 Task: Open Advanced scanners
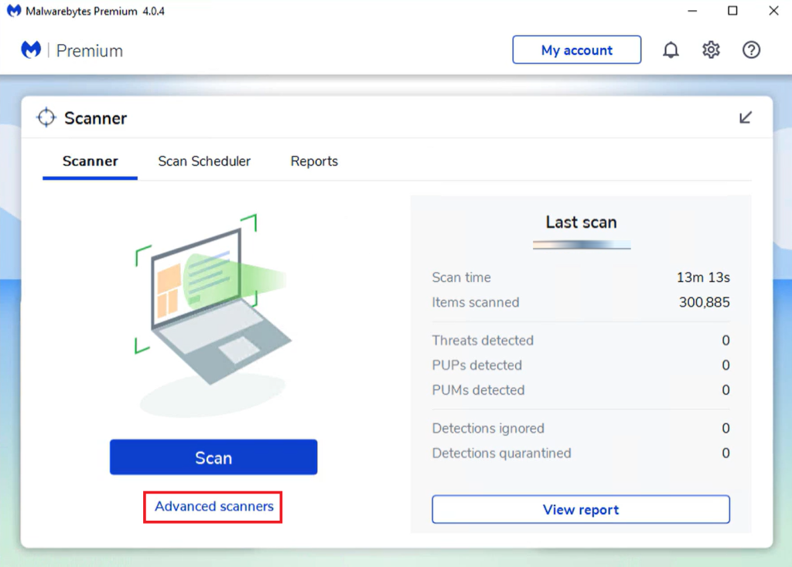coord(213,507)
